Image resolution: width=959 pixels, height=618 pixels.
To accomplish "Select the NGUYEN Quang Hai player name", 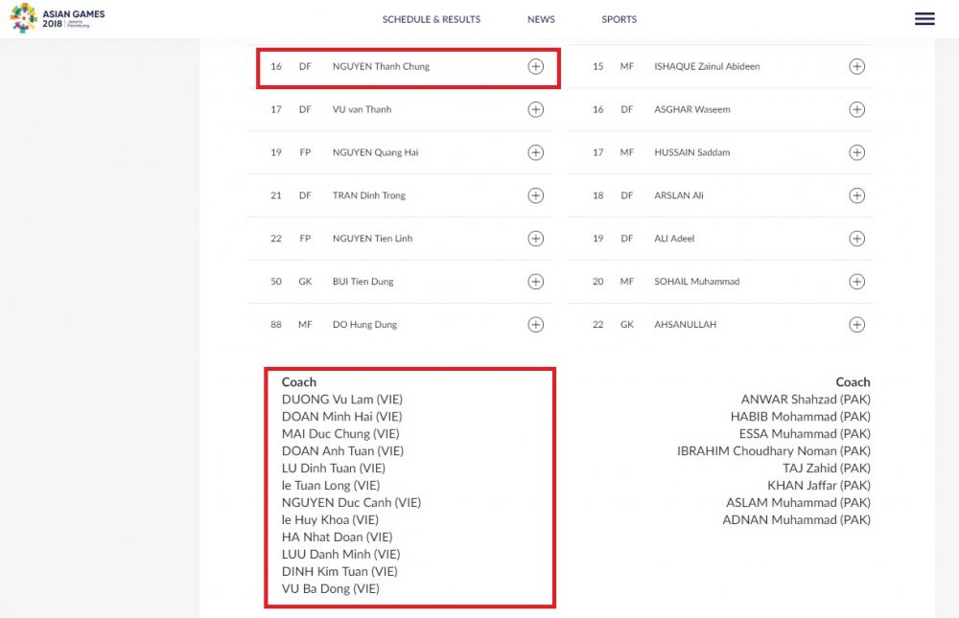I will (x=375, y=152).
